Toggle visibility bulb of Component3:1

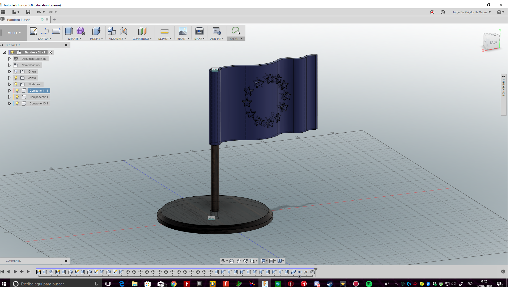[x=17, y=103]
